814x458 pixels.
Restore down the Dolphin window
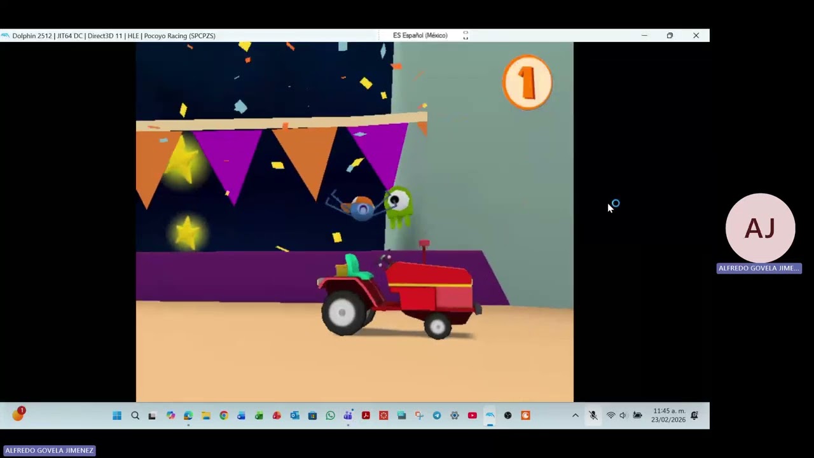click(x=670, y=36)
